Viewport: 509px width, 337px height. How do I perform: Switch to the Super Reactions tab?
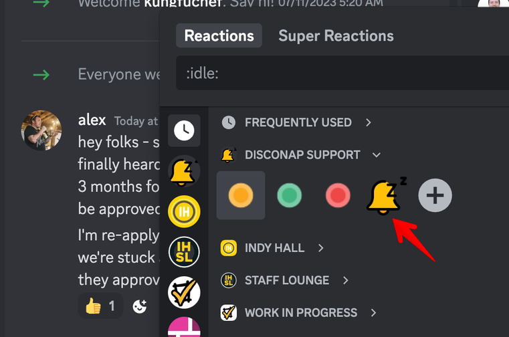tap(336, 35)
